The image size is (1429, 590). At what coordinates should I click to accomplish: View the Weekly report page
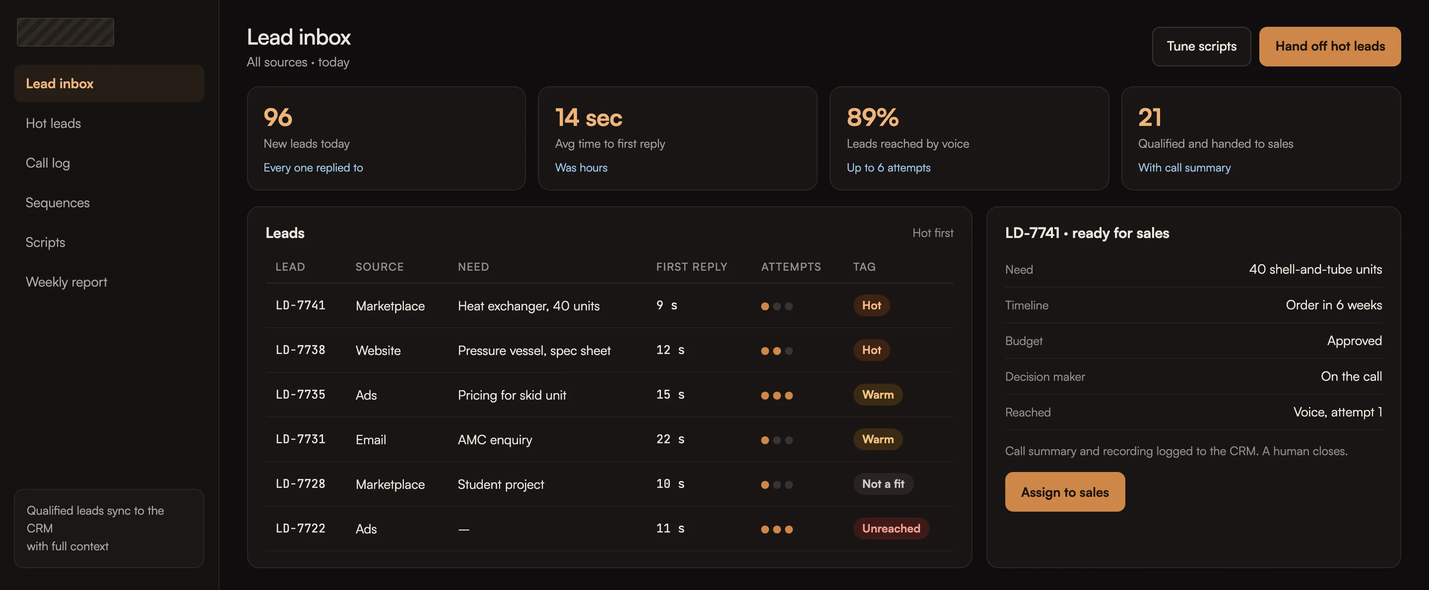tap(109, 282)
